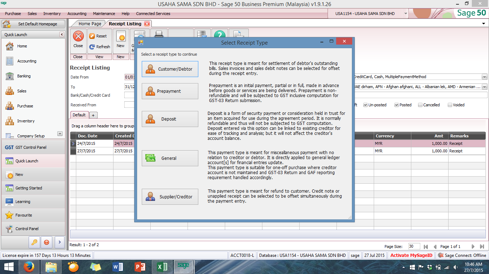The width and height of the screenshot is (489, 274).
Task: Open the New panel in sidebar
Action: point(33,174)
